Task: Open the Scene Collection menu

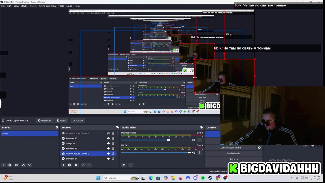Action: tap(47, 6)
